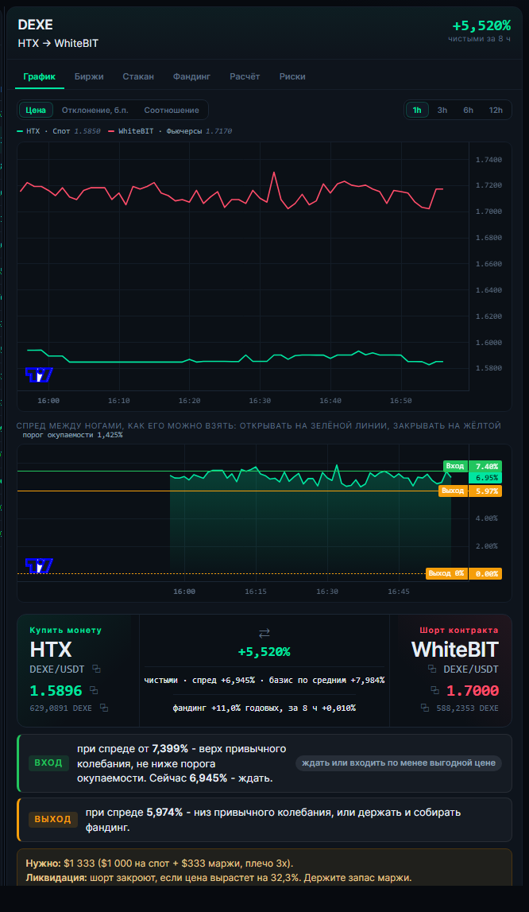The image size is (529, 912).
Task: Click the Ликвидация warning line
Action: [218, 878]
